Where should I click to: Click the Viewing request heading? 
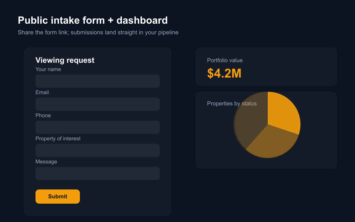point(65,60)
